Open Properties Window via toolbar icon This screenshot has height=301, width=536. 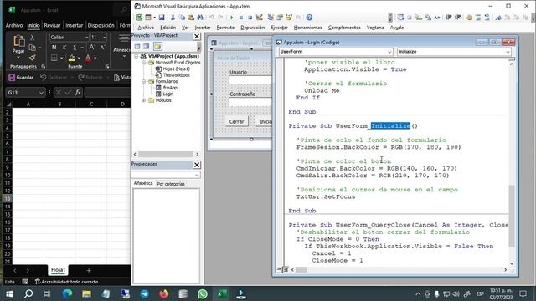click(280, 17)
